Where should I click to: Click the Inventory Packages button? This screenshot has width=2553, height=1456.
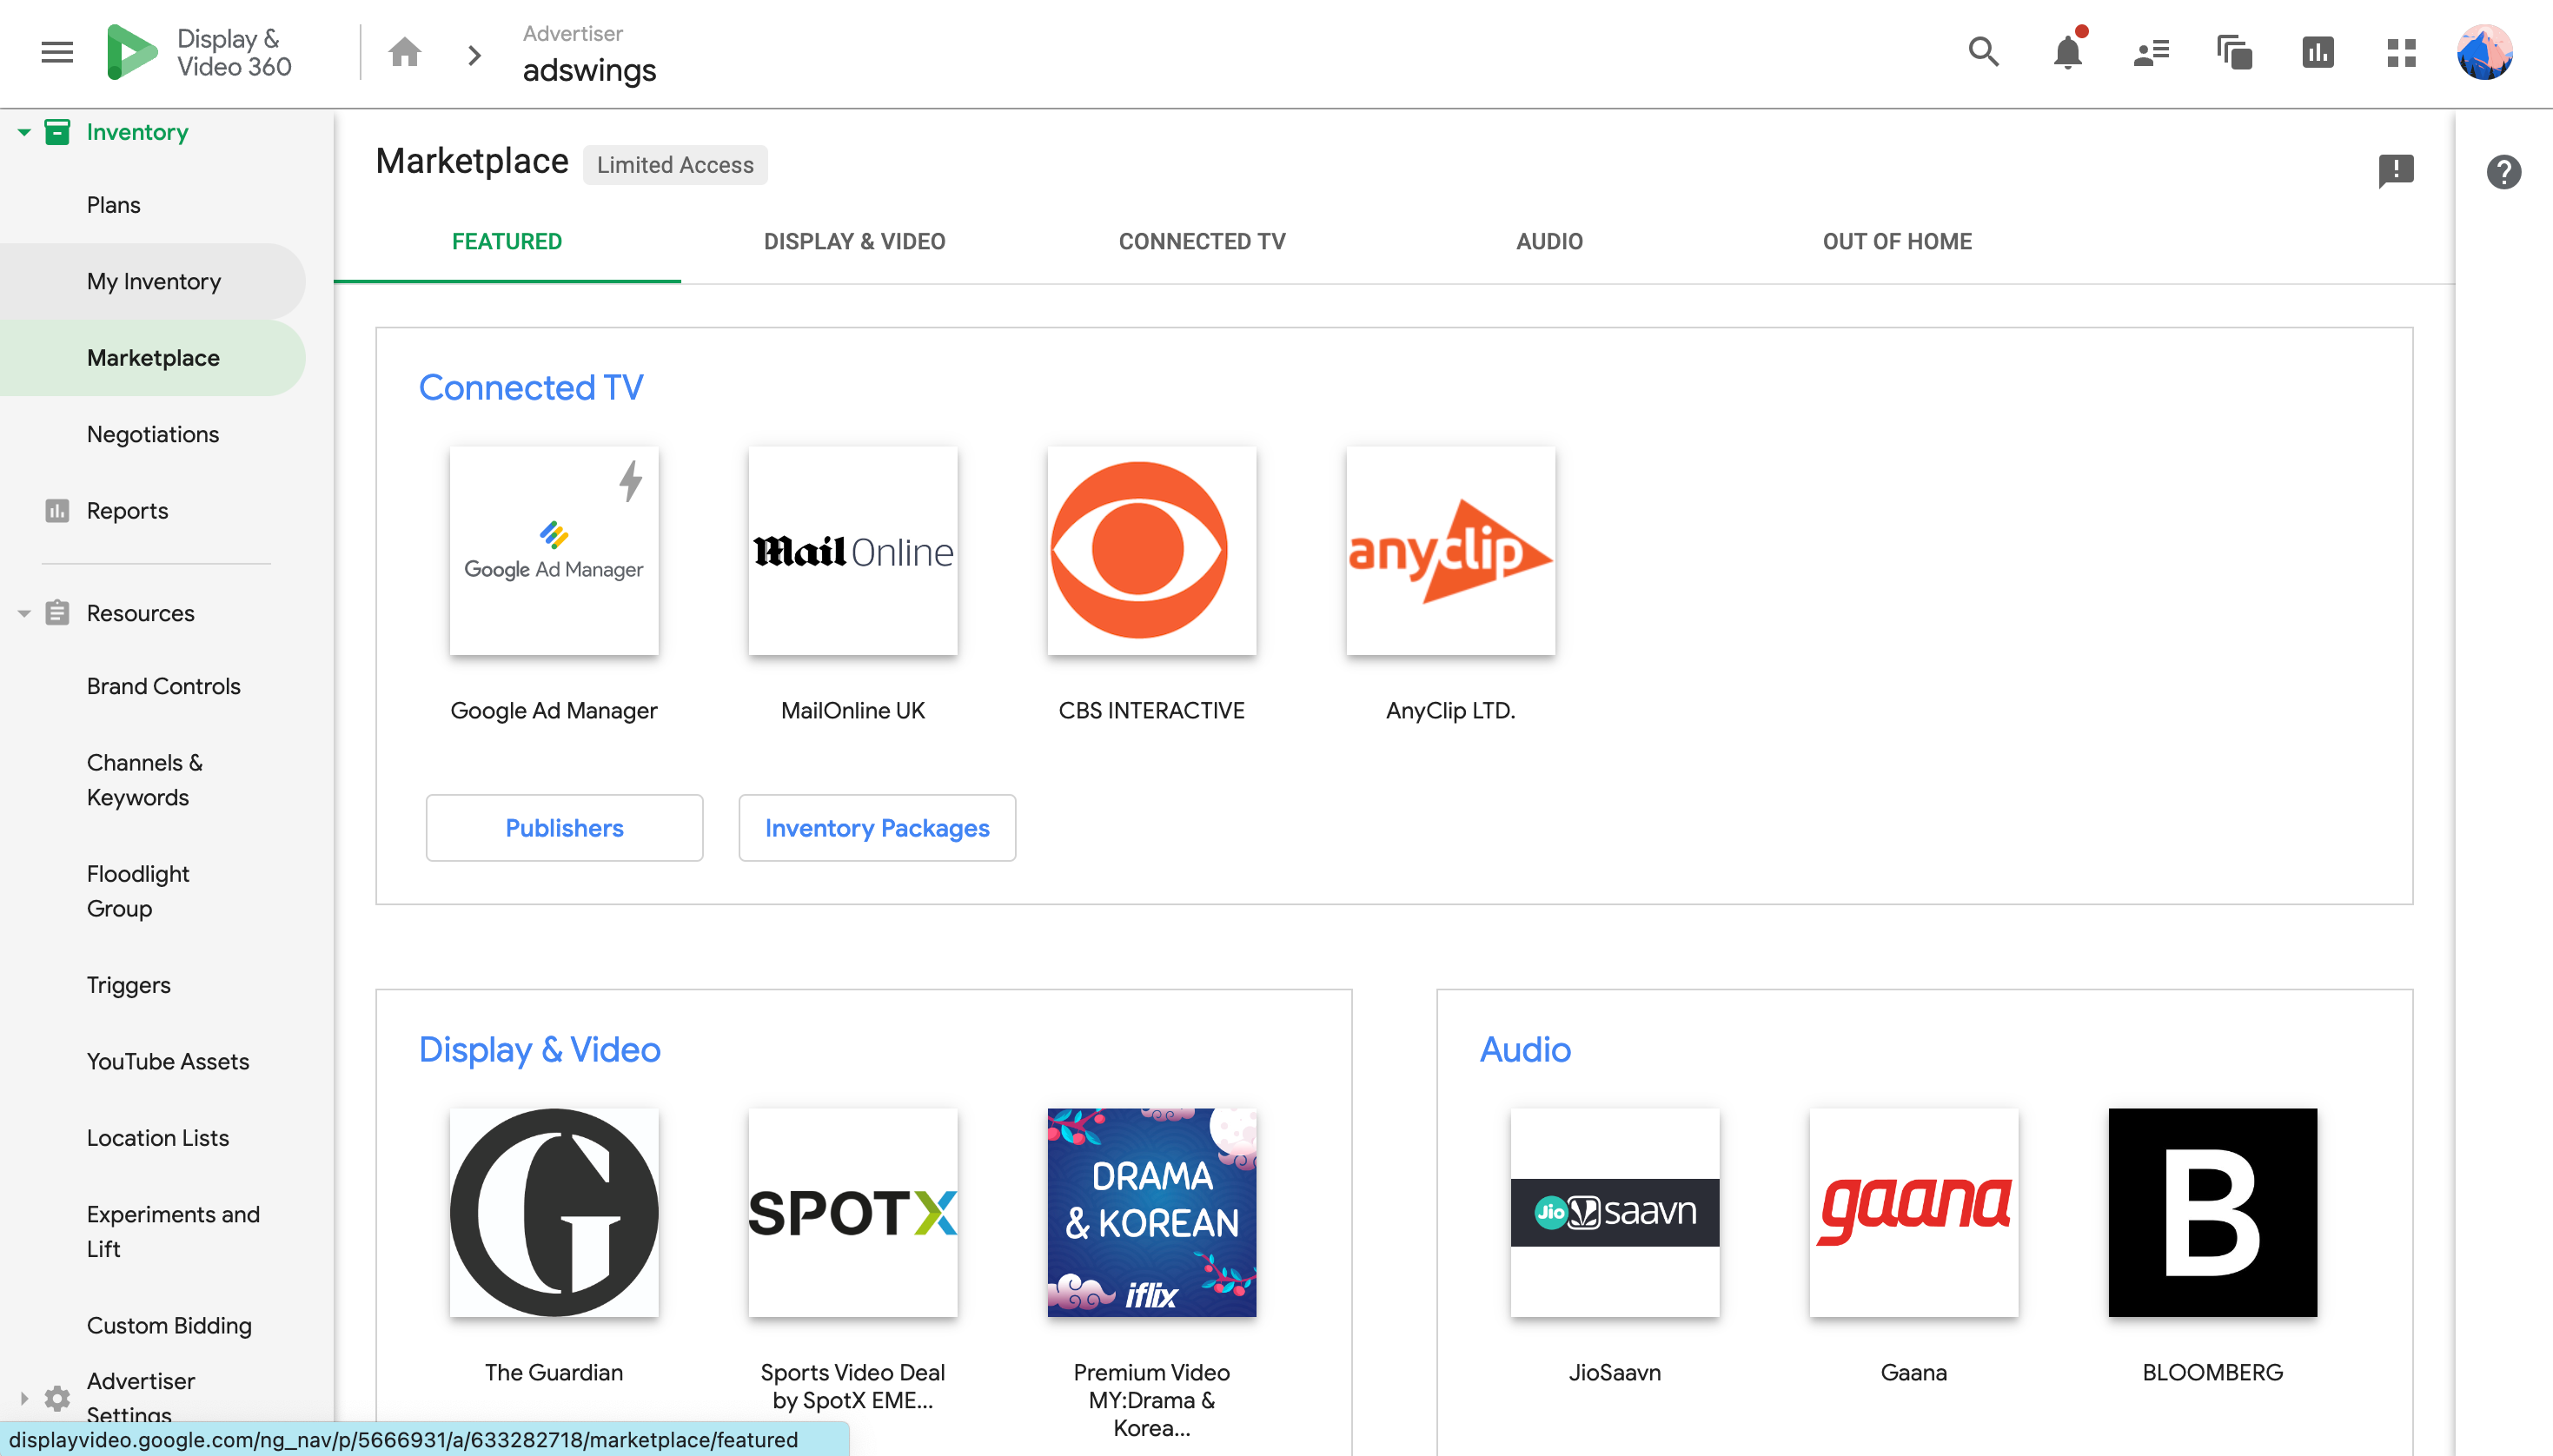click(877, 828)
